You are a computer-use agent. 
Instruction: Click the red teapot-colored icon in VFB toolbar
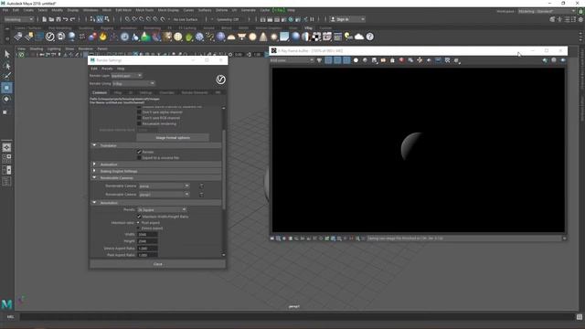pyautogui.click(x=401, y=60)
